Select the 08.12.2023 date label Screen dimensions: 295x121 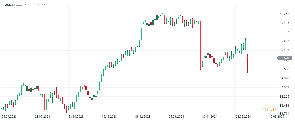point(143,116)
